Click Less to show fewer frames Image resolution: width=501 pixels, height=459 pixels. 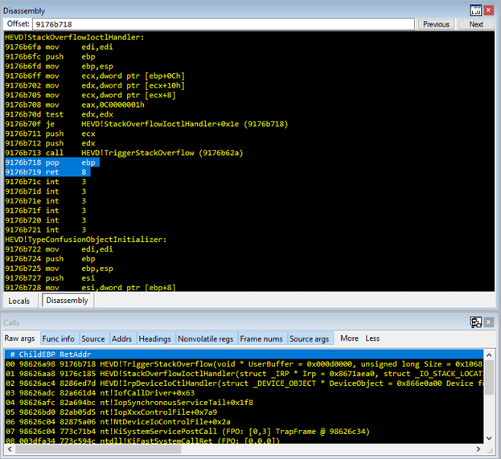[372, 338]
